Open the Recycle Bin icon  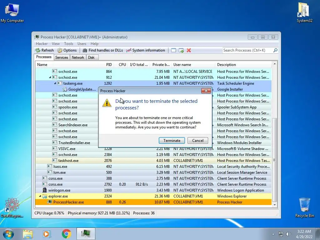[304, 207]
